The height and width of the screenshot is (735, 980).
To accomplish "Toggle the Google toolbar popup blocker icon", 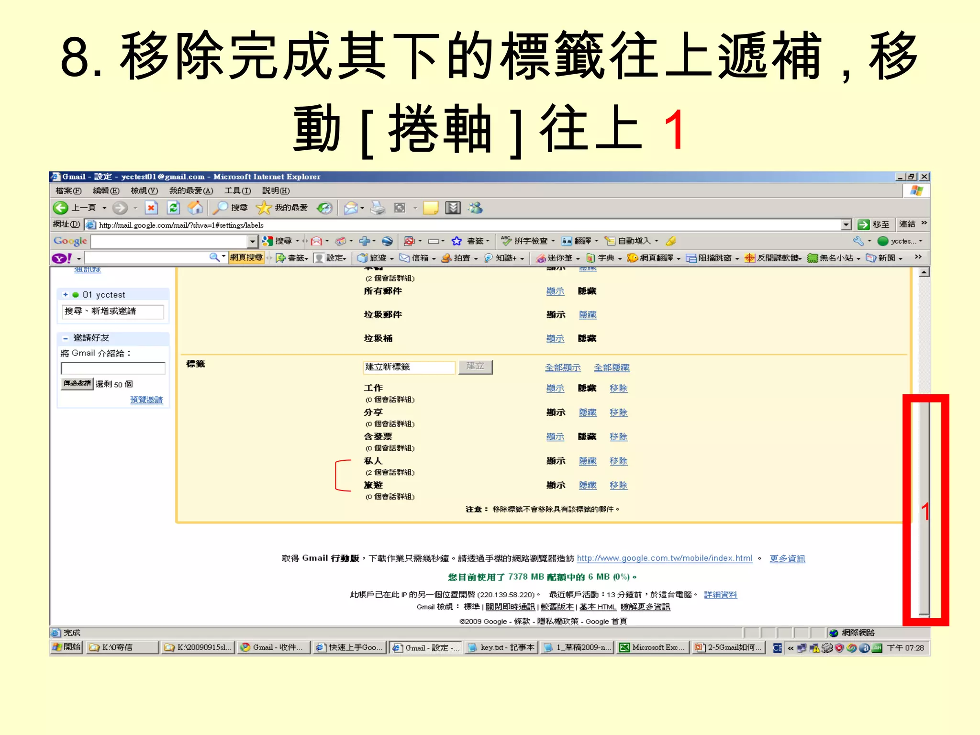I will 409,241.
